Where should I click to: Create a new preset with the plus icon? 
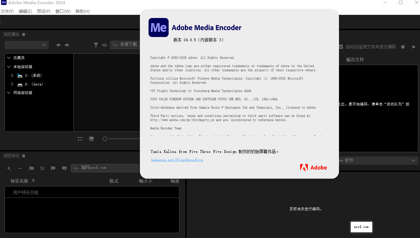9,168
